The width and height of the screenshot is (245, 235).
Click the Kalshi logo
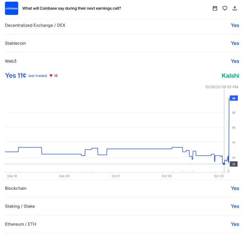[230, 76]
